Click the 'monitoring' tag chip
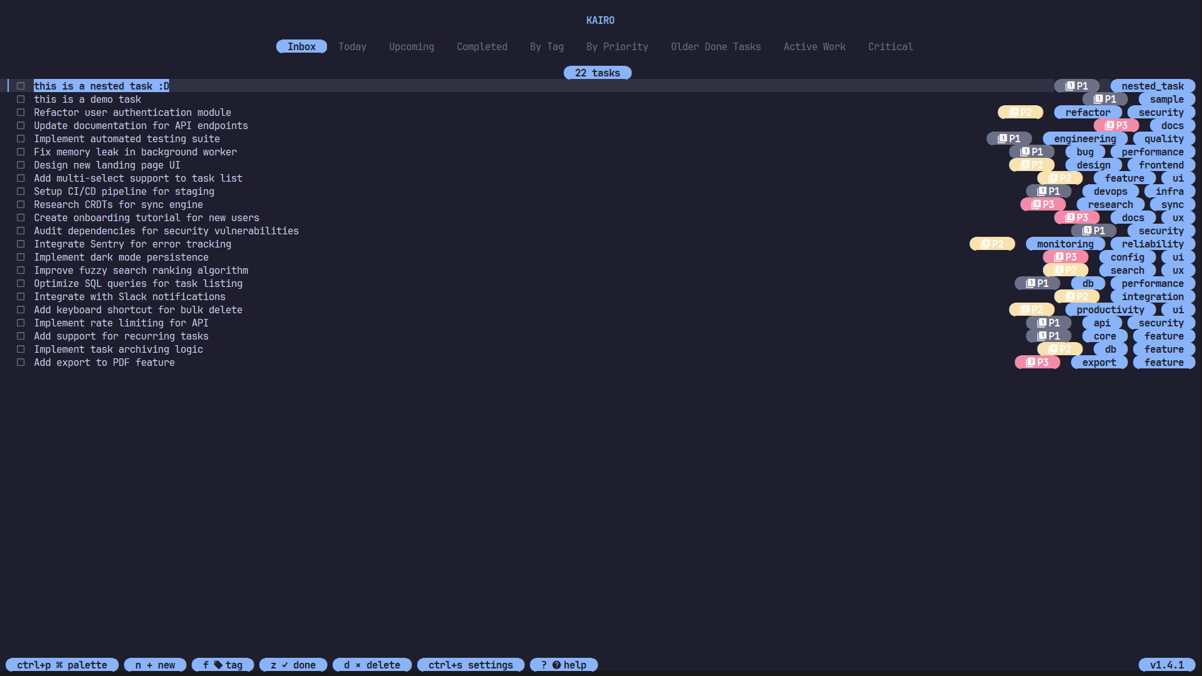 point(1065,244)
